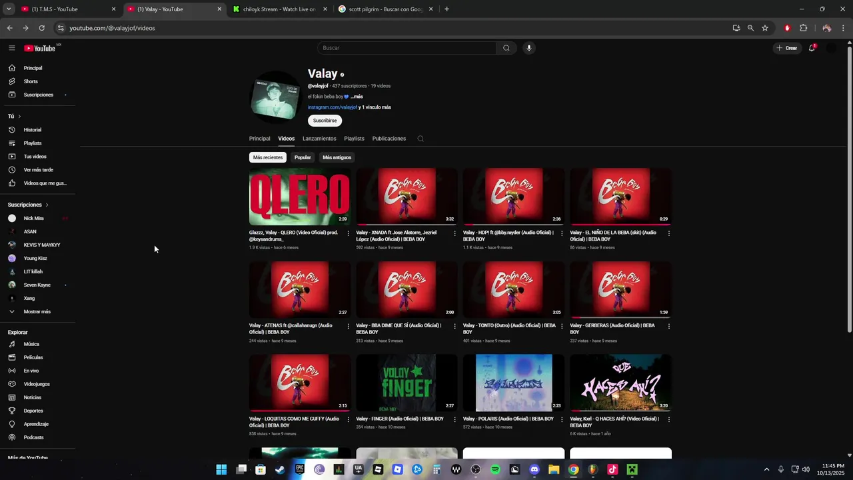
Task: Open the Q HACES AHÍ? video thumbnail
Action: coord(620,383)
